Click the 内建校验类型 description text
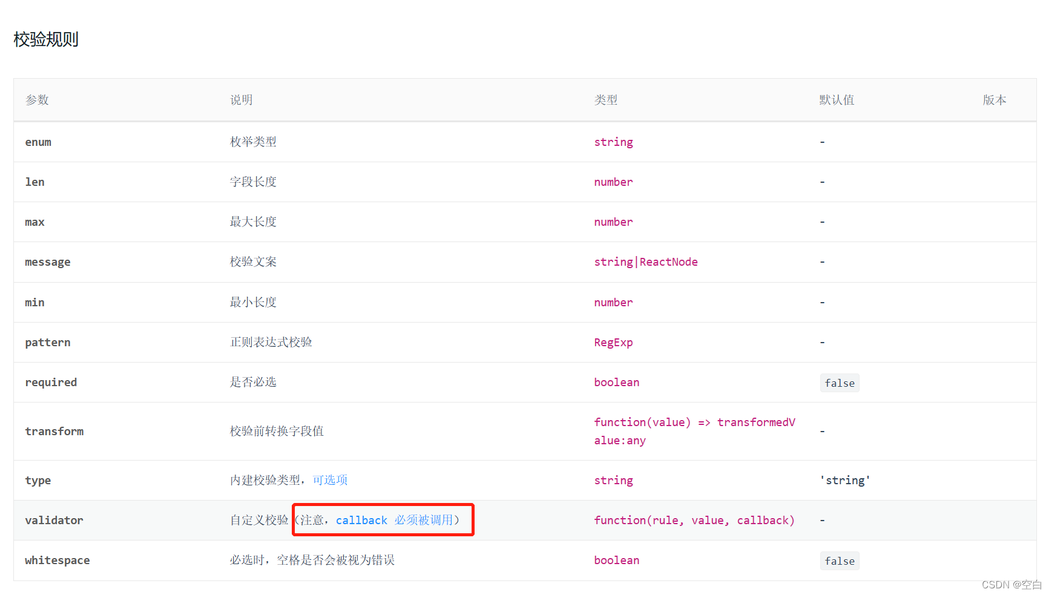The height and width of the screenshot is (595, 1063). tap(265, 480)
